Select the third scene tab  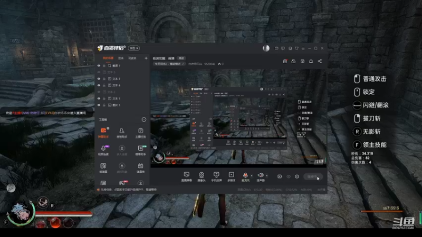click(132, 58)
